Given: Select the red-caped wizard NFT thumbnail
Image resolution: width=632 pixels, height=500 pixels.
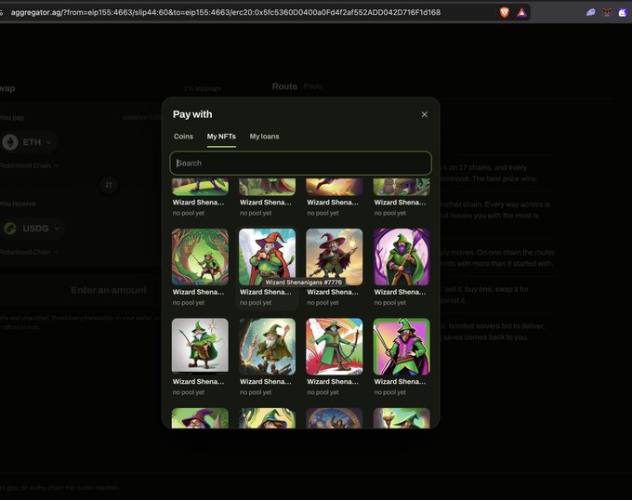Looking at the screenshot, I should pyautogui.click(x=267, y=257).
